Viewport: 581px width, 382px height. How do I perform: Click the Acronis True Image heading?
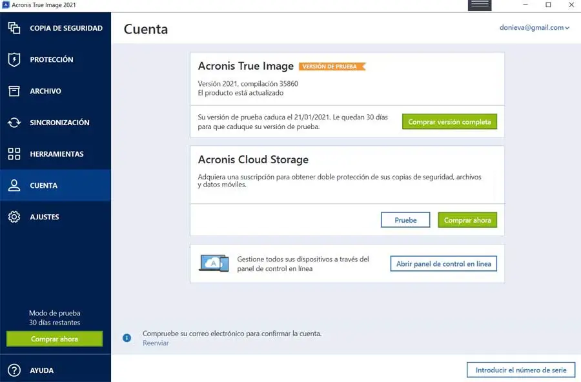[x=246, y=66]
